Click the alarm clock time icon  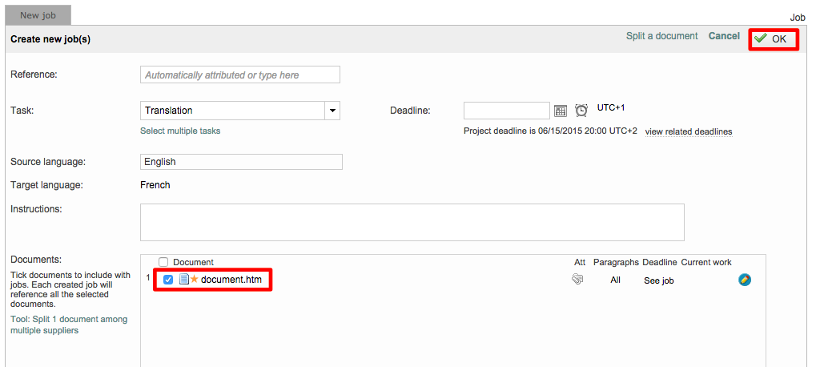pyautogui.click(x=581, y=111)
